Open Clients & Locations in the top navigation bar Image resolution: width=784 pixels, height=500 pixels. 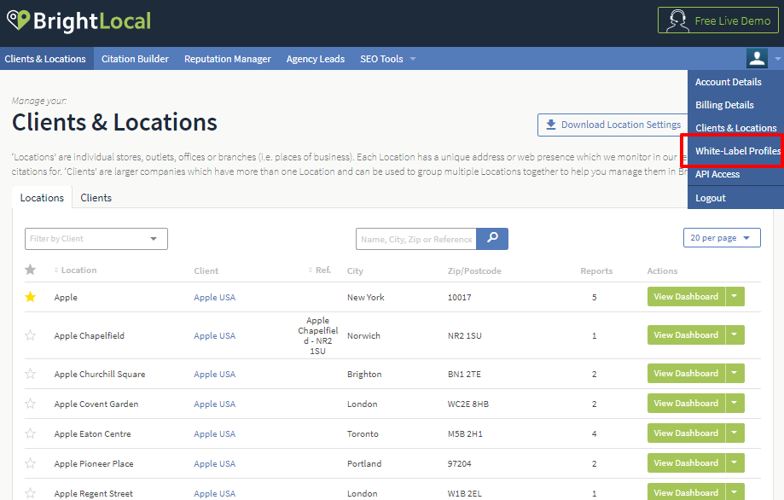(45, 59)
